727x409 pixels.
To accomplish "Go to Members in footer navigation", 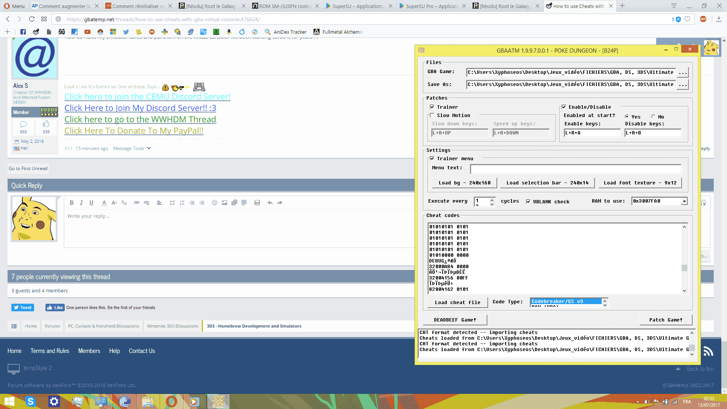I will click(x=89, y=351).
